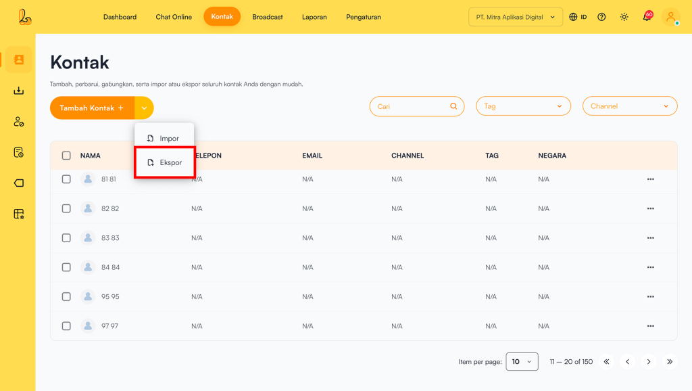The height and width of the screenshot is (391, 692).
Task: Click the tag icon in sidebar
Action: point(18,183)
